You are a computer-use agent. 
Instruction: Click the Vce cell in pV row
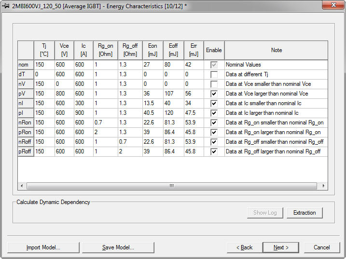click(64, 94)
